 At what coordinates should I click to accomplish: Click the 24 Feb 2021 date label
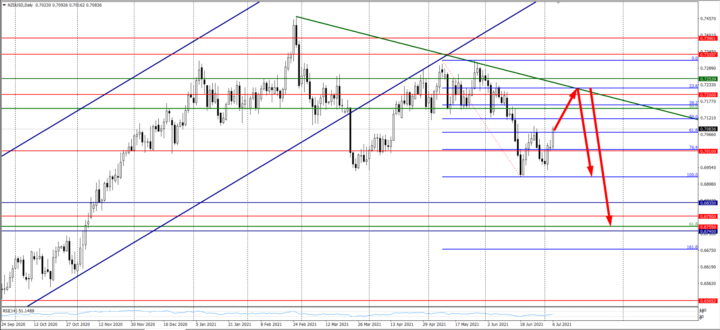pos(305,324)
